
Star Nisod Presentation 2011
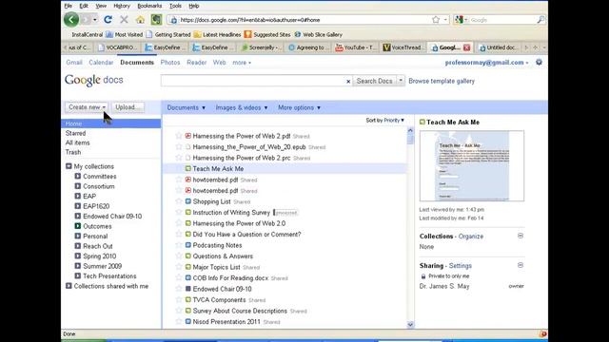click(x=179, y=321)
